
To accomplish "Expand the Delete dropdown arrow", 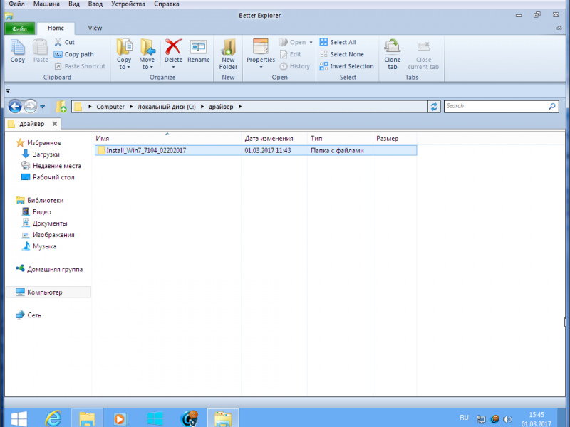I will (173, 67).
